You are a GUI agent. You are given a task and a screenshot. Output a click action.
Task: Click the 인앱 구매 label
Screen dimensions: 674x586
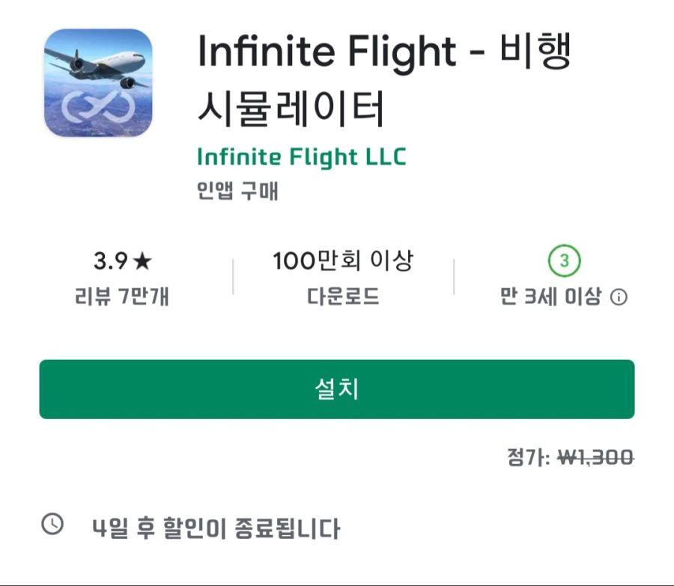237,191
